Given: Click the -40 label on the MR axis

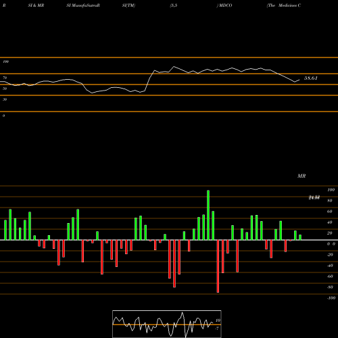Looking at the screenshot, I should pyautogui.click(x=330, y=266).
